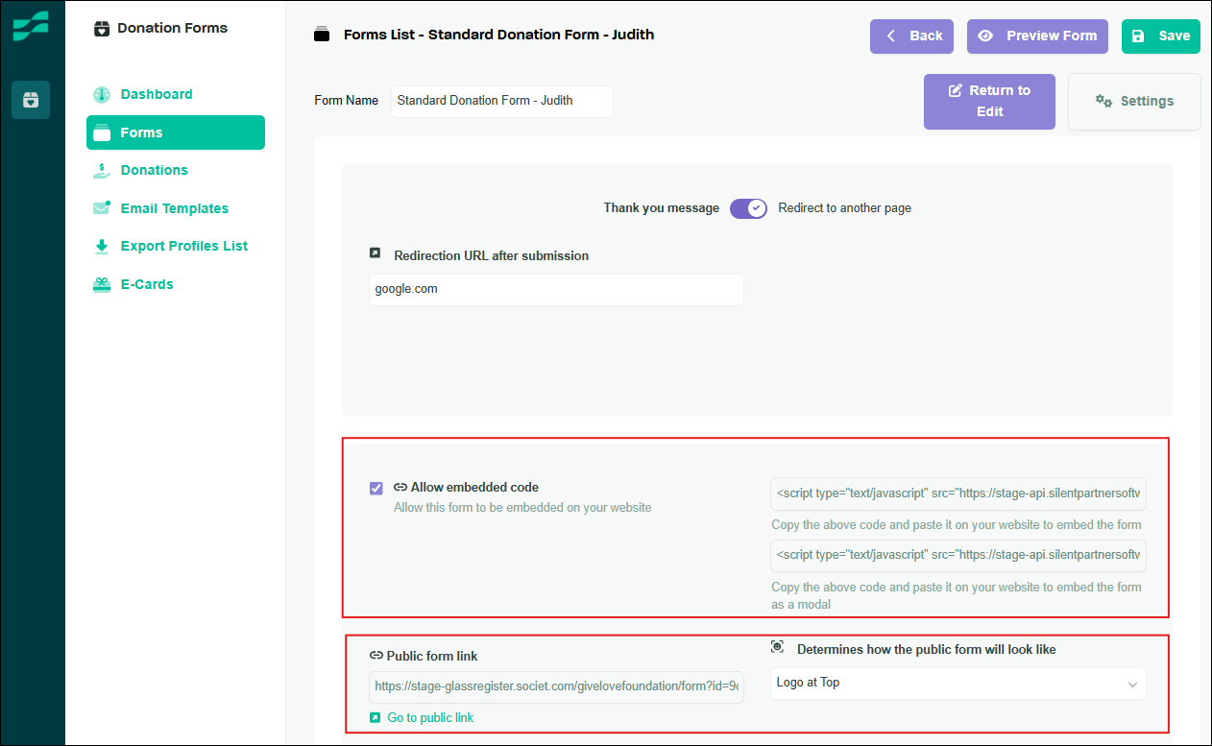Screen dimensions: 1212x746
Task: Go to Donations in the sidebar
Action: pyautogui.click(x=154, y=170)
